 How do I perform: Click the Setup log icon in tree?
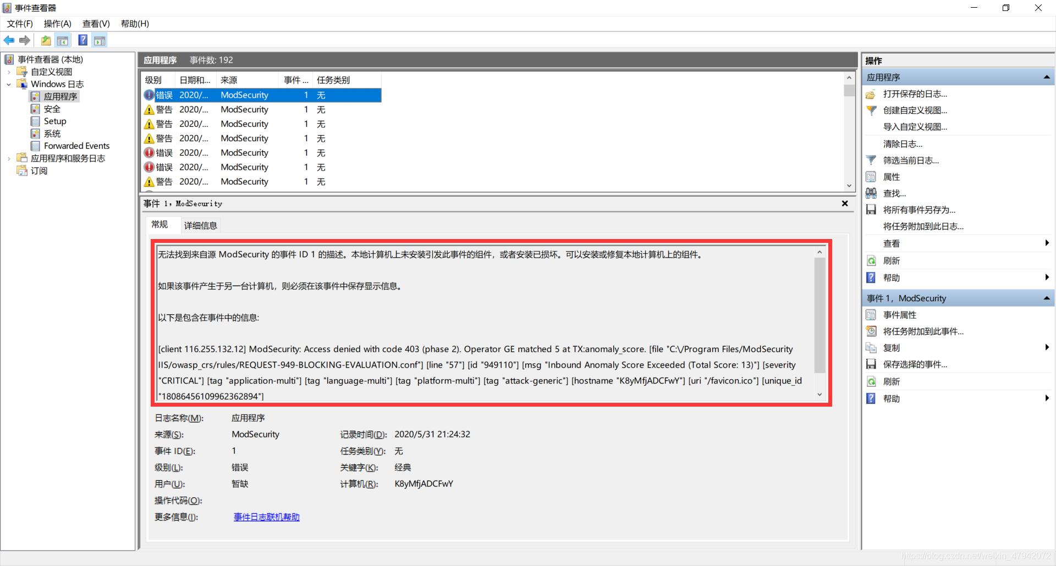point(35,121)
